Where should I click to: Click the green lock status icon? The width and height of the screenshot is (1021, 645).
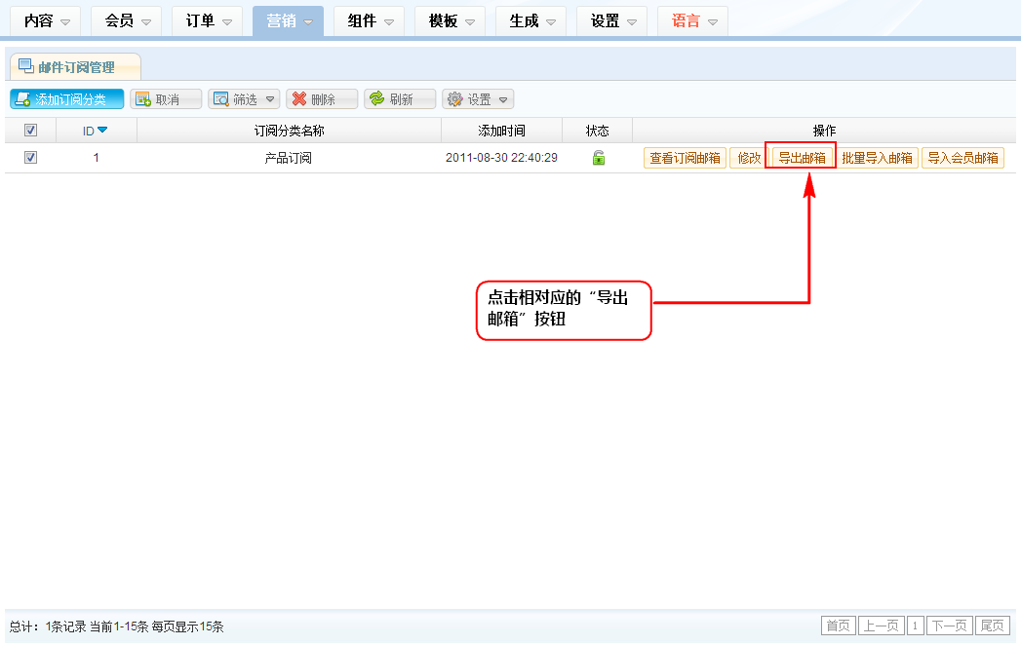(x=599, y=158)
